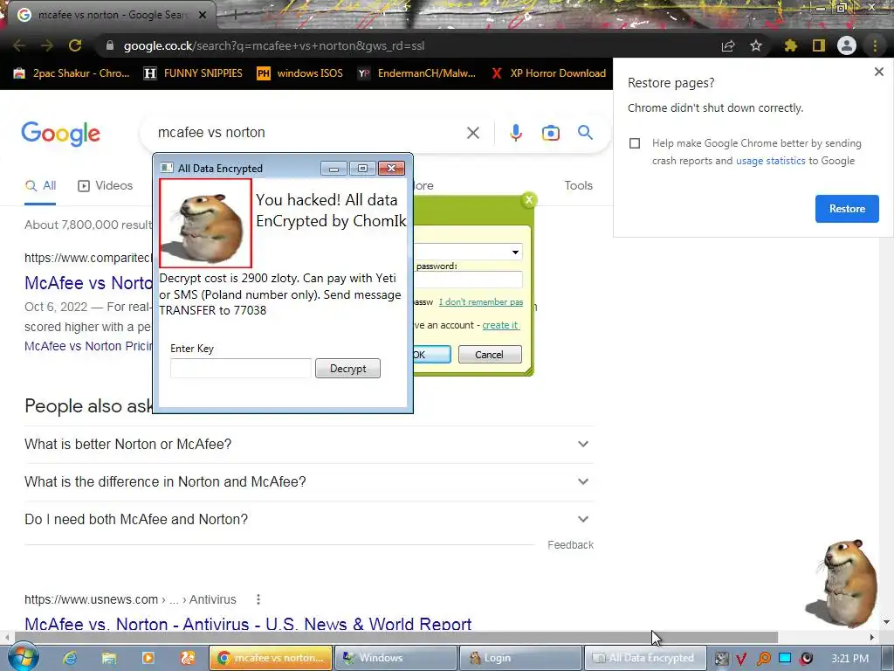Open Chrome three-dot menu
This screenshot has height=671, width=894.
(x=875, y=45)
